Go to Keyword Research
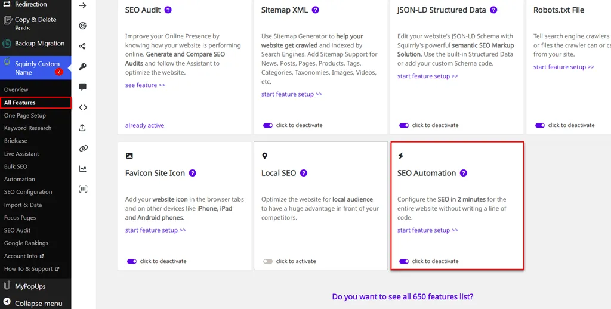The height and width of the screenshot is (309, 611). (27, 128)
